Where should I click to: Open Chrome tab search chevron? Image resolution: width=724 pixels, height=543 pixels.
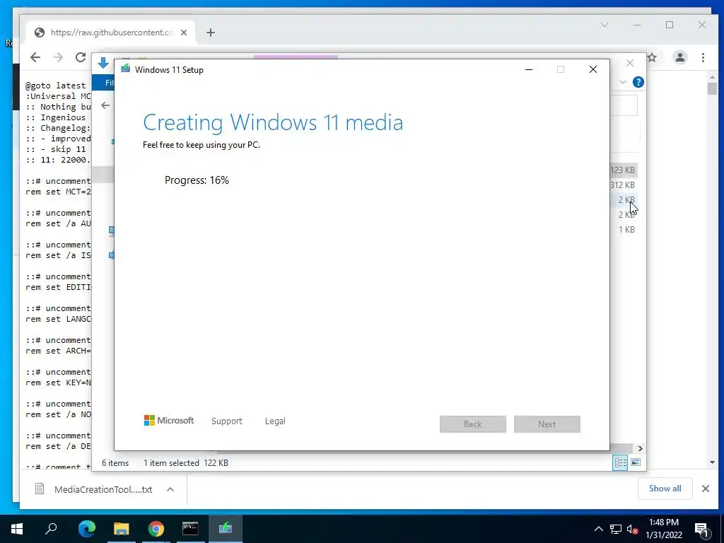[x=605, y=25]
